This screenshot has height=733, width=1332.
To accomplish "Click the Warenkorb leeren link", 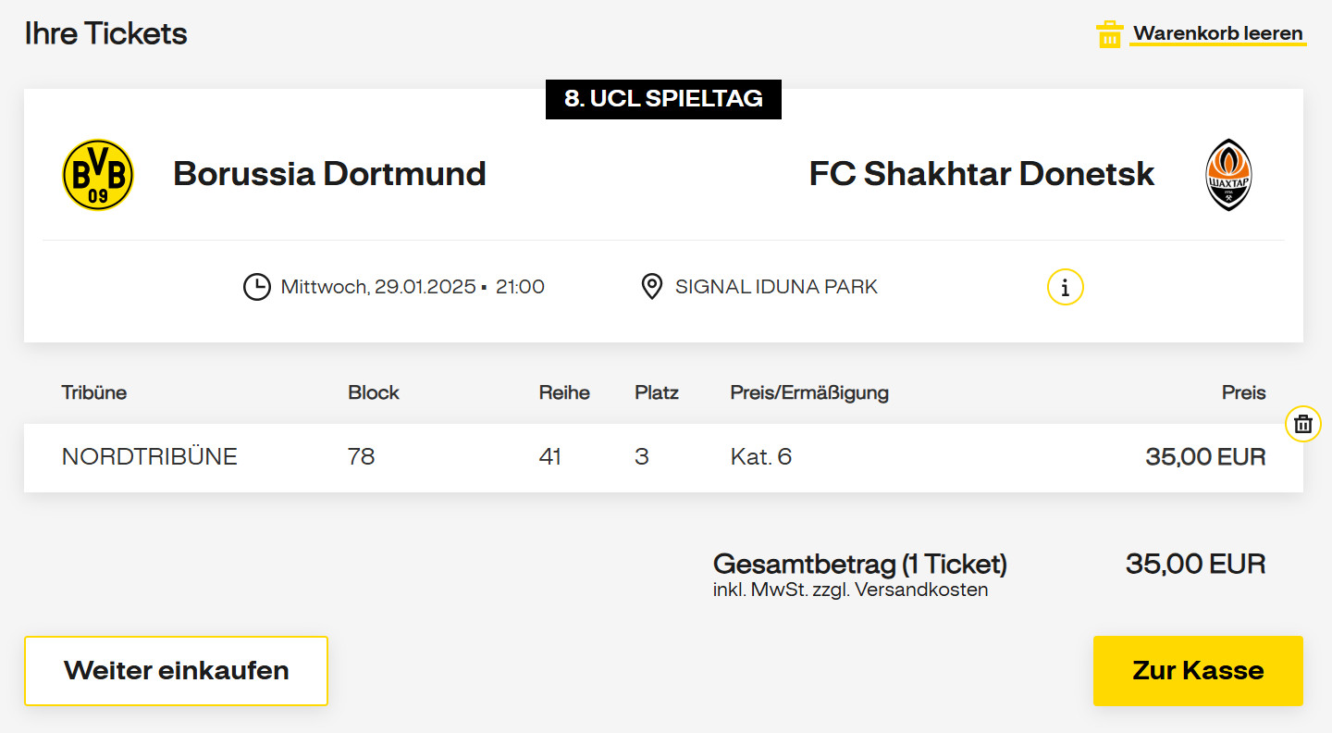I will [x=1217, y=33].
